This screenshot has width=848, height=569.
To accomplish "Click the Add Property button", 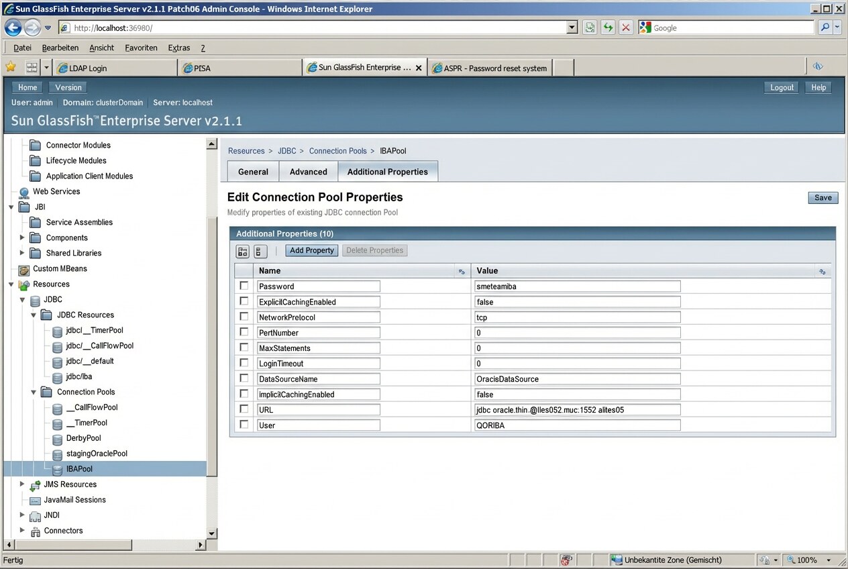I will tap(312, 250).
